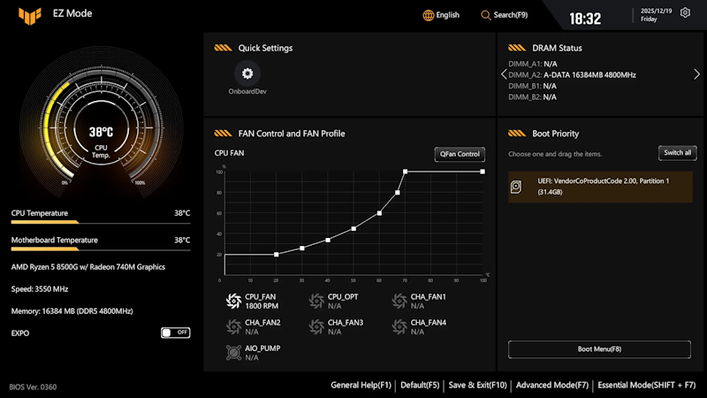This screenshot has width=707, height=398.
Task: Click the 1800 RPM reading
Action: pyautogui.click(x=262, y=306)
